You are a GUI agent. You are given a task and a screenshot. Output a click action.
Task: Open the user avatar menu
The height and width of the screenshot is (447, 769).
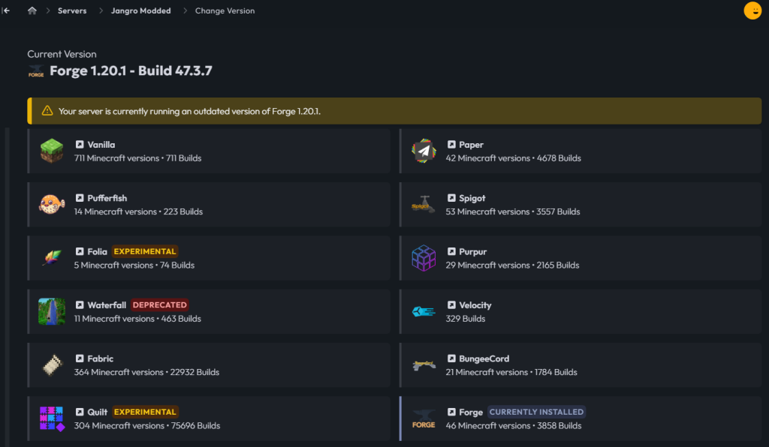coord(752,10)
